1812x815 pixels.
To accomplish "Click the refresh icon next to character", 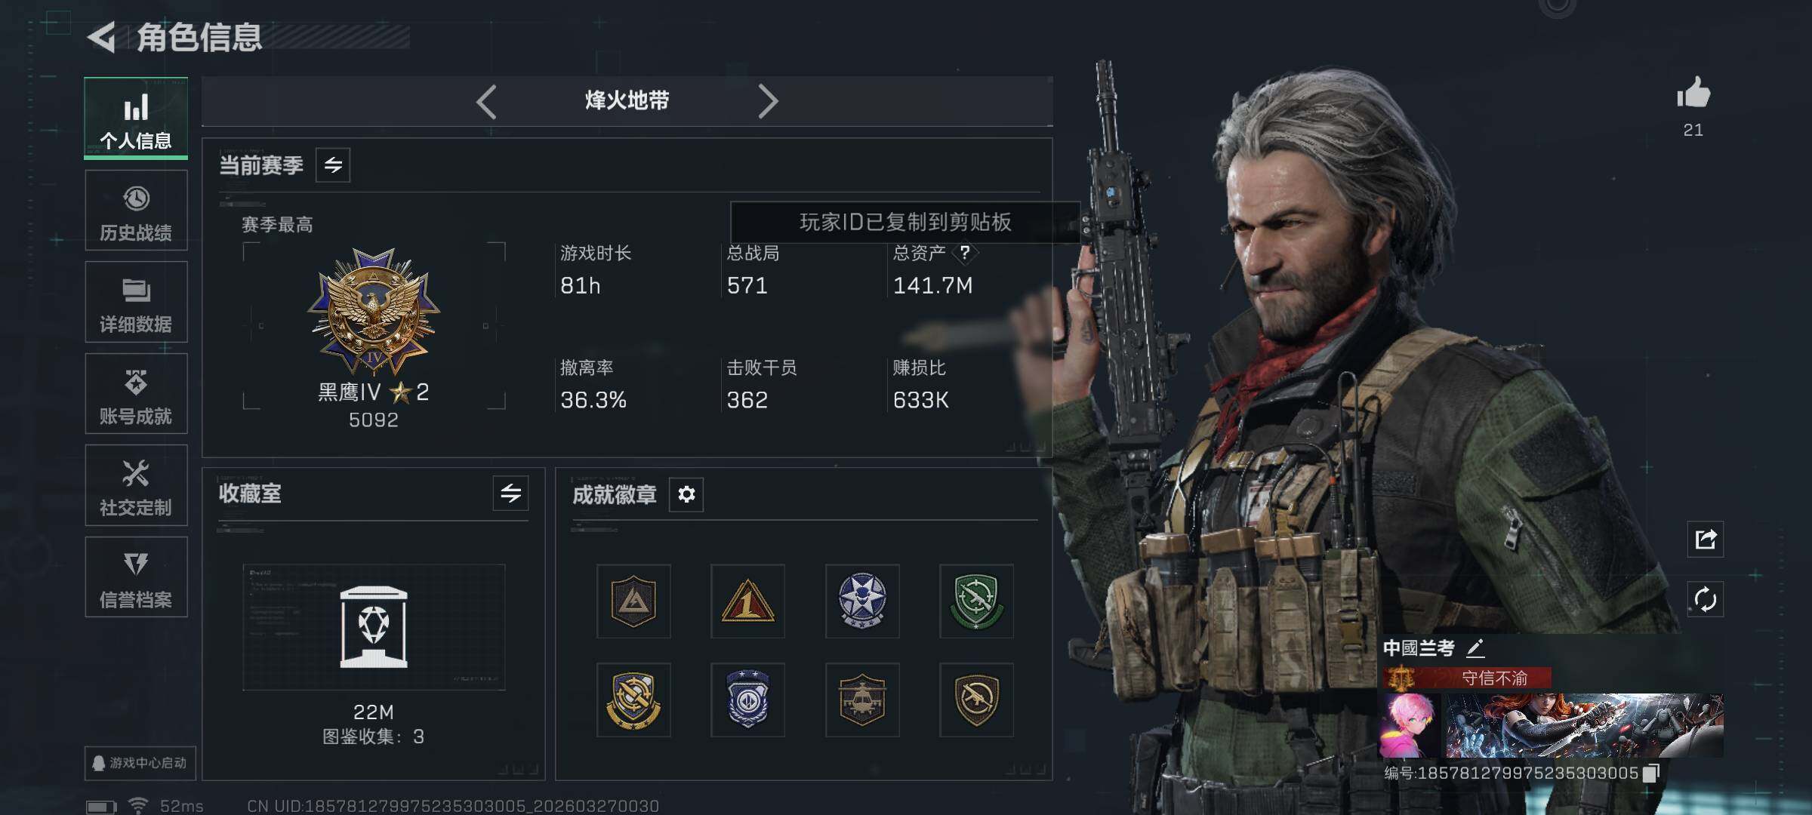I will (x=1705, y=600).
